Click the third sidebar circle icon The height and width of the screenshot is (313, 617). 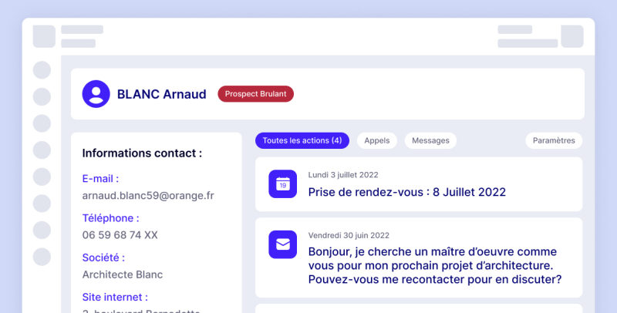tap(42, 123)
